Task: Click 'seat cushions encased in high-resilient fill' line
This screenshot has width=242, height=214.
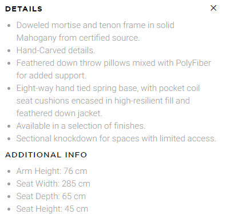Action: click(103, 101)
